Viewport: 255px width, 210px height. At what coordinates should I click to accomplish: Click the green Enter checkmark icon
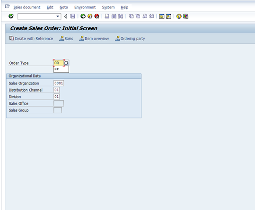click(x=11, y=16)
